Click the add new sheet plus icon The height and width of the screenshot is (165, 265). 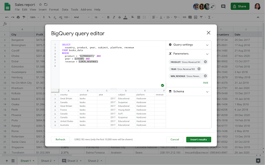click(x=7, y=160)
